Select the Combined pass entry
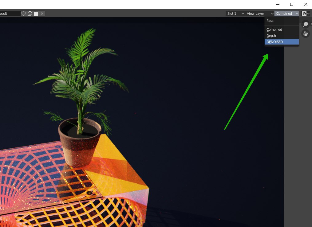 [282, 29]
